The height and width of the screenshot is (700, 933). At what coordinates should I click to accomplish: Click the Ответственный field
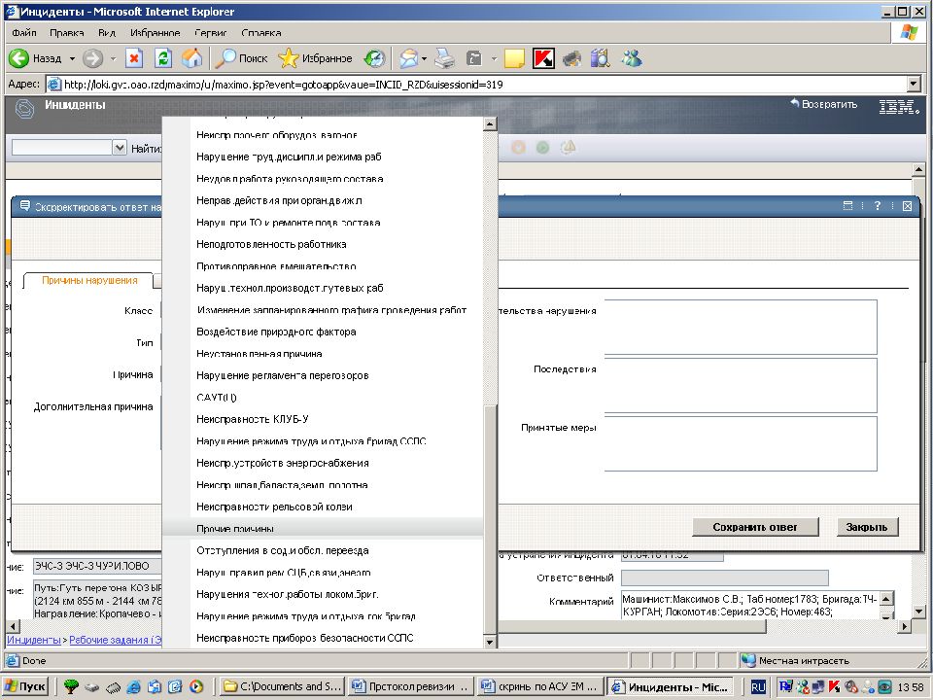pyautogui.click(x=724, y=577)
